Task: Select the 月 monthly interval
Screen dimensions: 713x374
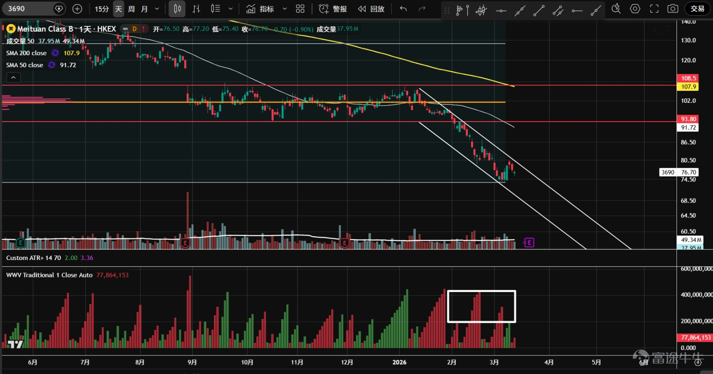Action: pos(144,8)
